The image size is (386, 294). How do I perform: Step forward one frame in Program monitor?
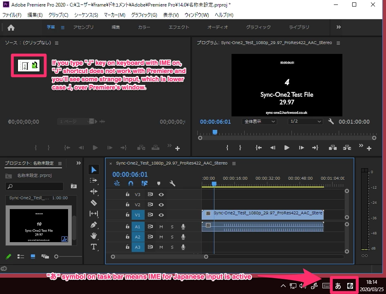(301, 147)
